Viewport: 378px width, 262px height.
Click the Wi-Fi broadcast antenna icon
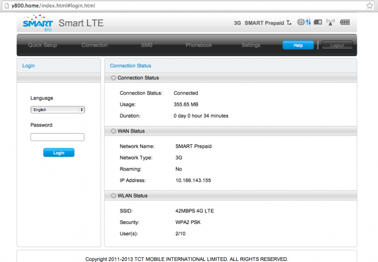point(330,22)
